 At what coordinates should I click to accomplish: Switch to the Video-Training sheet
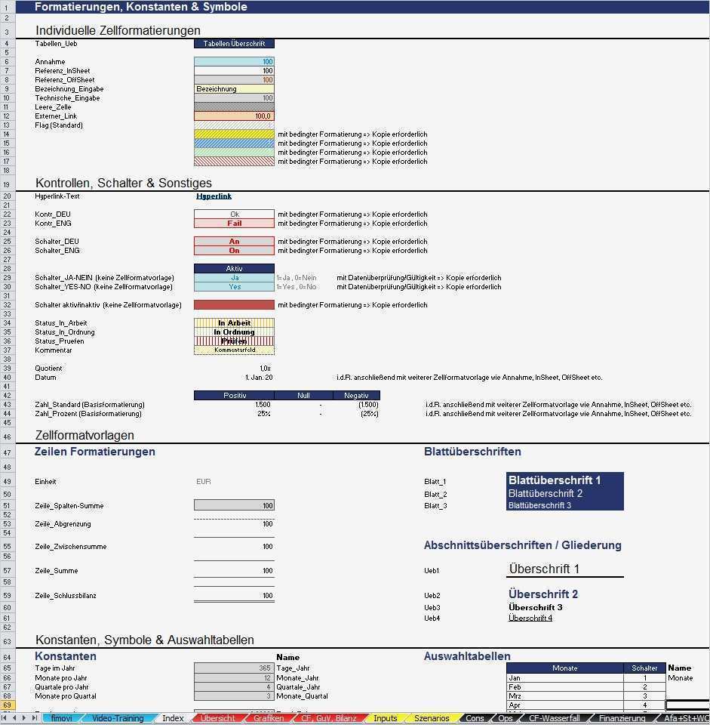click(x=117, y=718)
